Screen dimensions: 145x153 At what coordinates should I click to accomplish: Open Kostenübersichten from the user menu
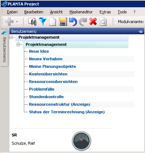point(48,74)
